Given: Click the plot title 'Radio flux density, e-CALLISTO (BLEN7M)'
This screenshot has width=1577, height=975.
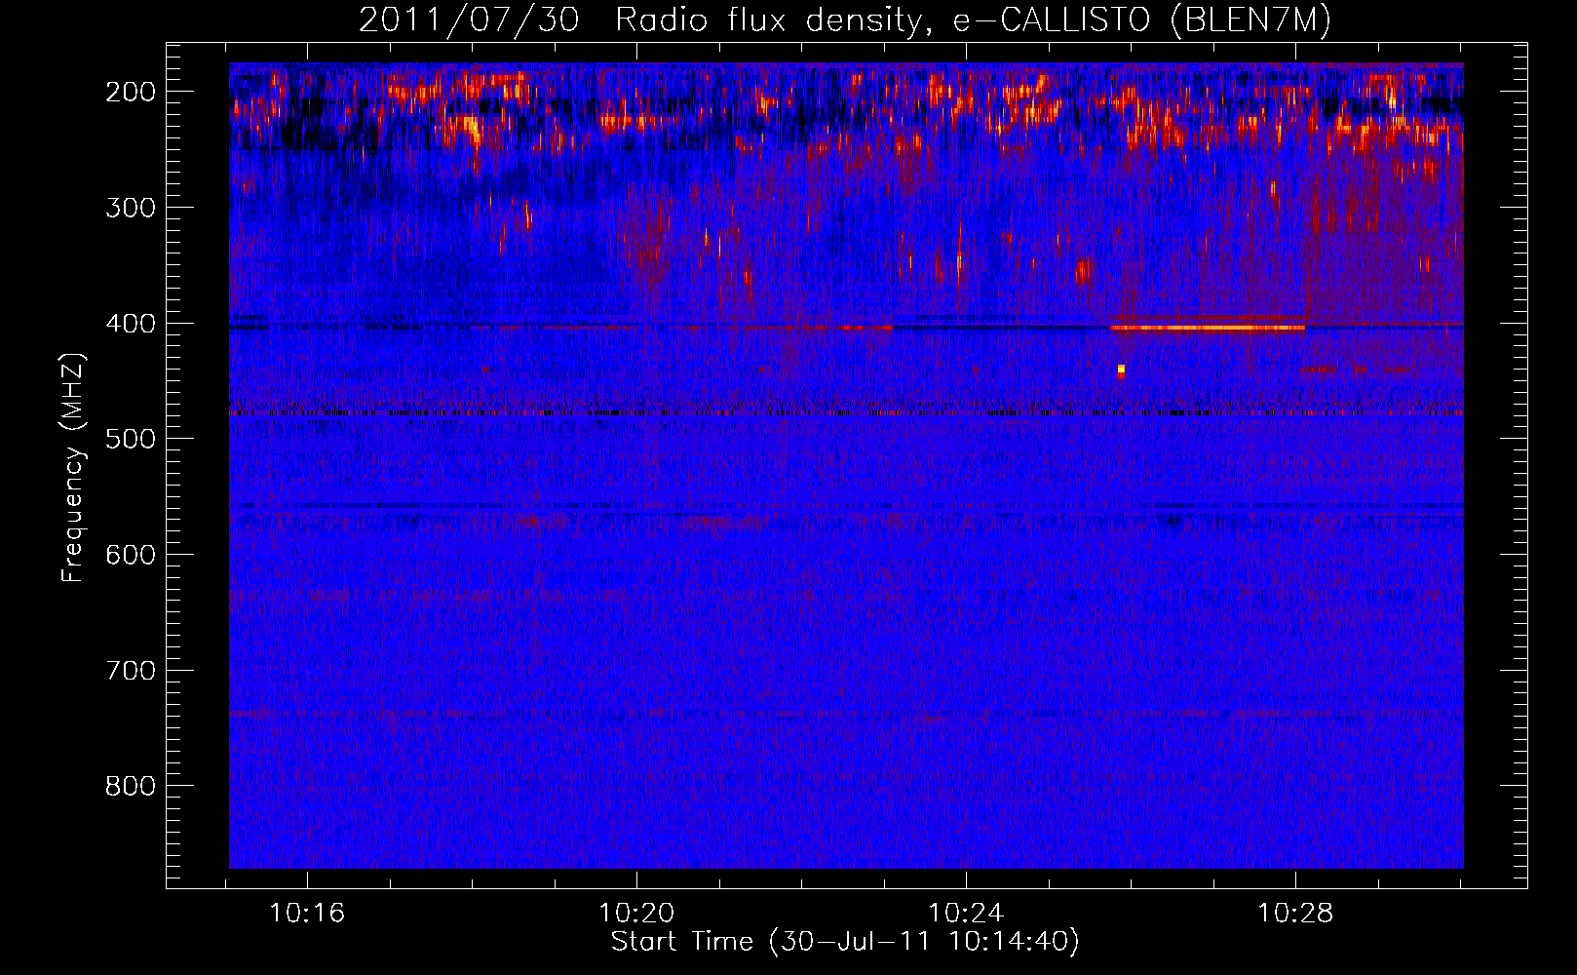Looking at the screenshot, I should tap(973, 20).
